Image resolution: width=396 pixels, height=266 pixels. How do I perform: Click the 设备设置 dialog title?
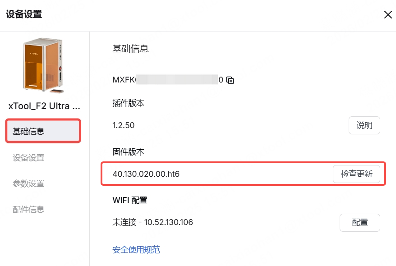pos(24,14)
